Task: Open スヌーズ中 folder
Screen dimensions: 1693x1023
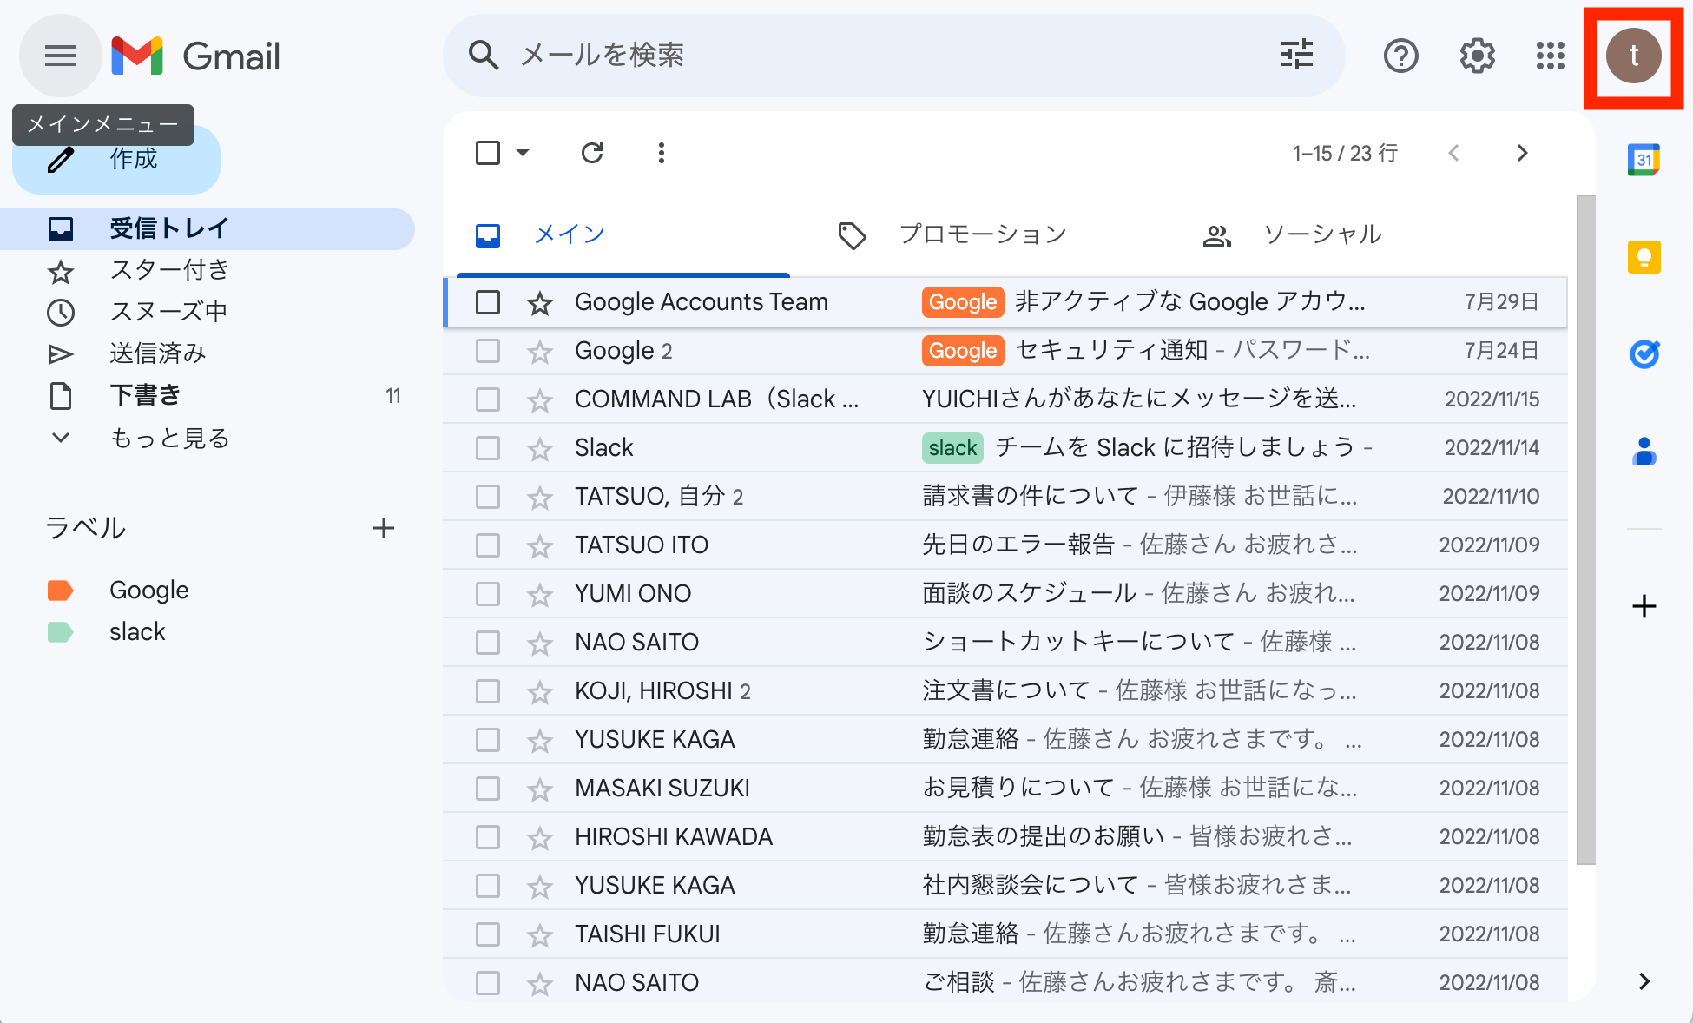Action: [208, 312]
